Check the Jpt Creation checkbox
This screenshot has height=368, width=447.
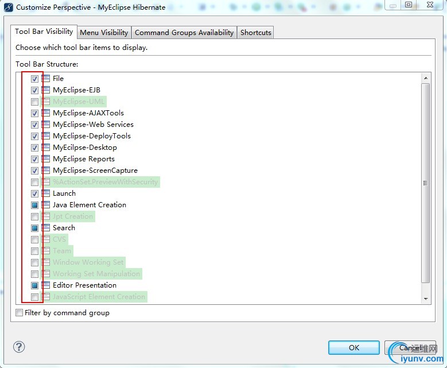pyautogui.click(x=34, y=216)
